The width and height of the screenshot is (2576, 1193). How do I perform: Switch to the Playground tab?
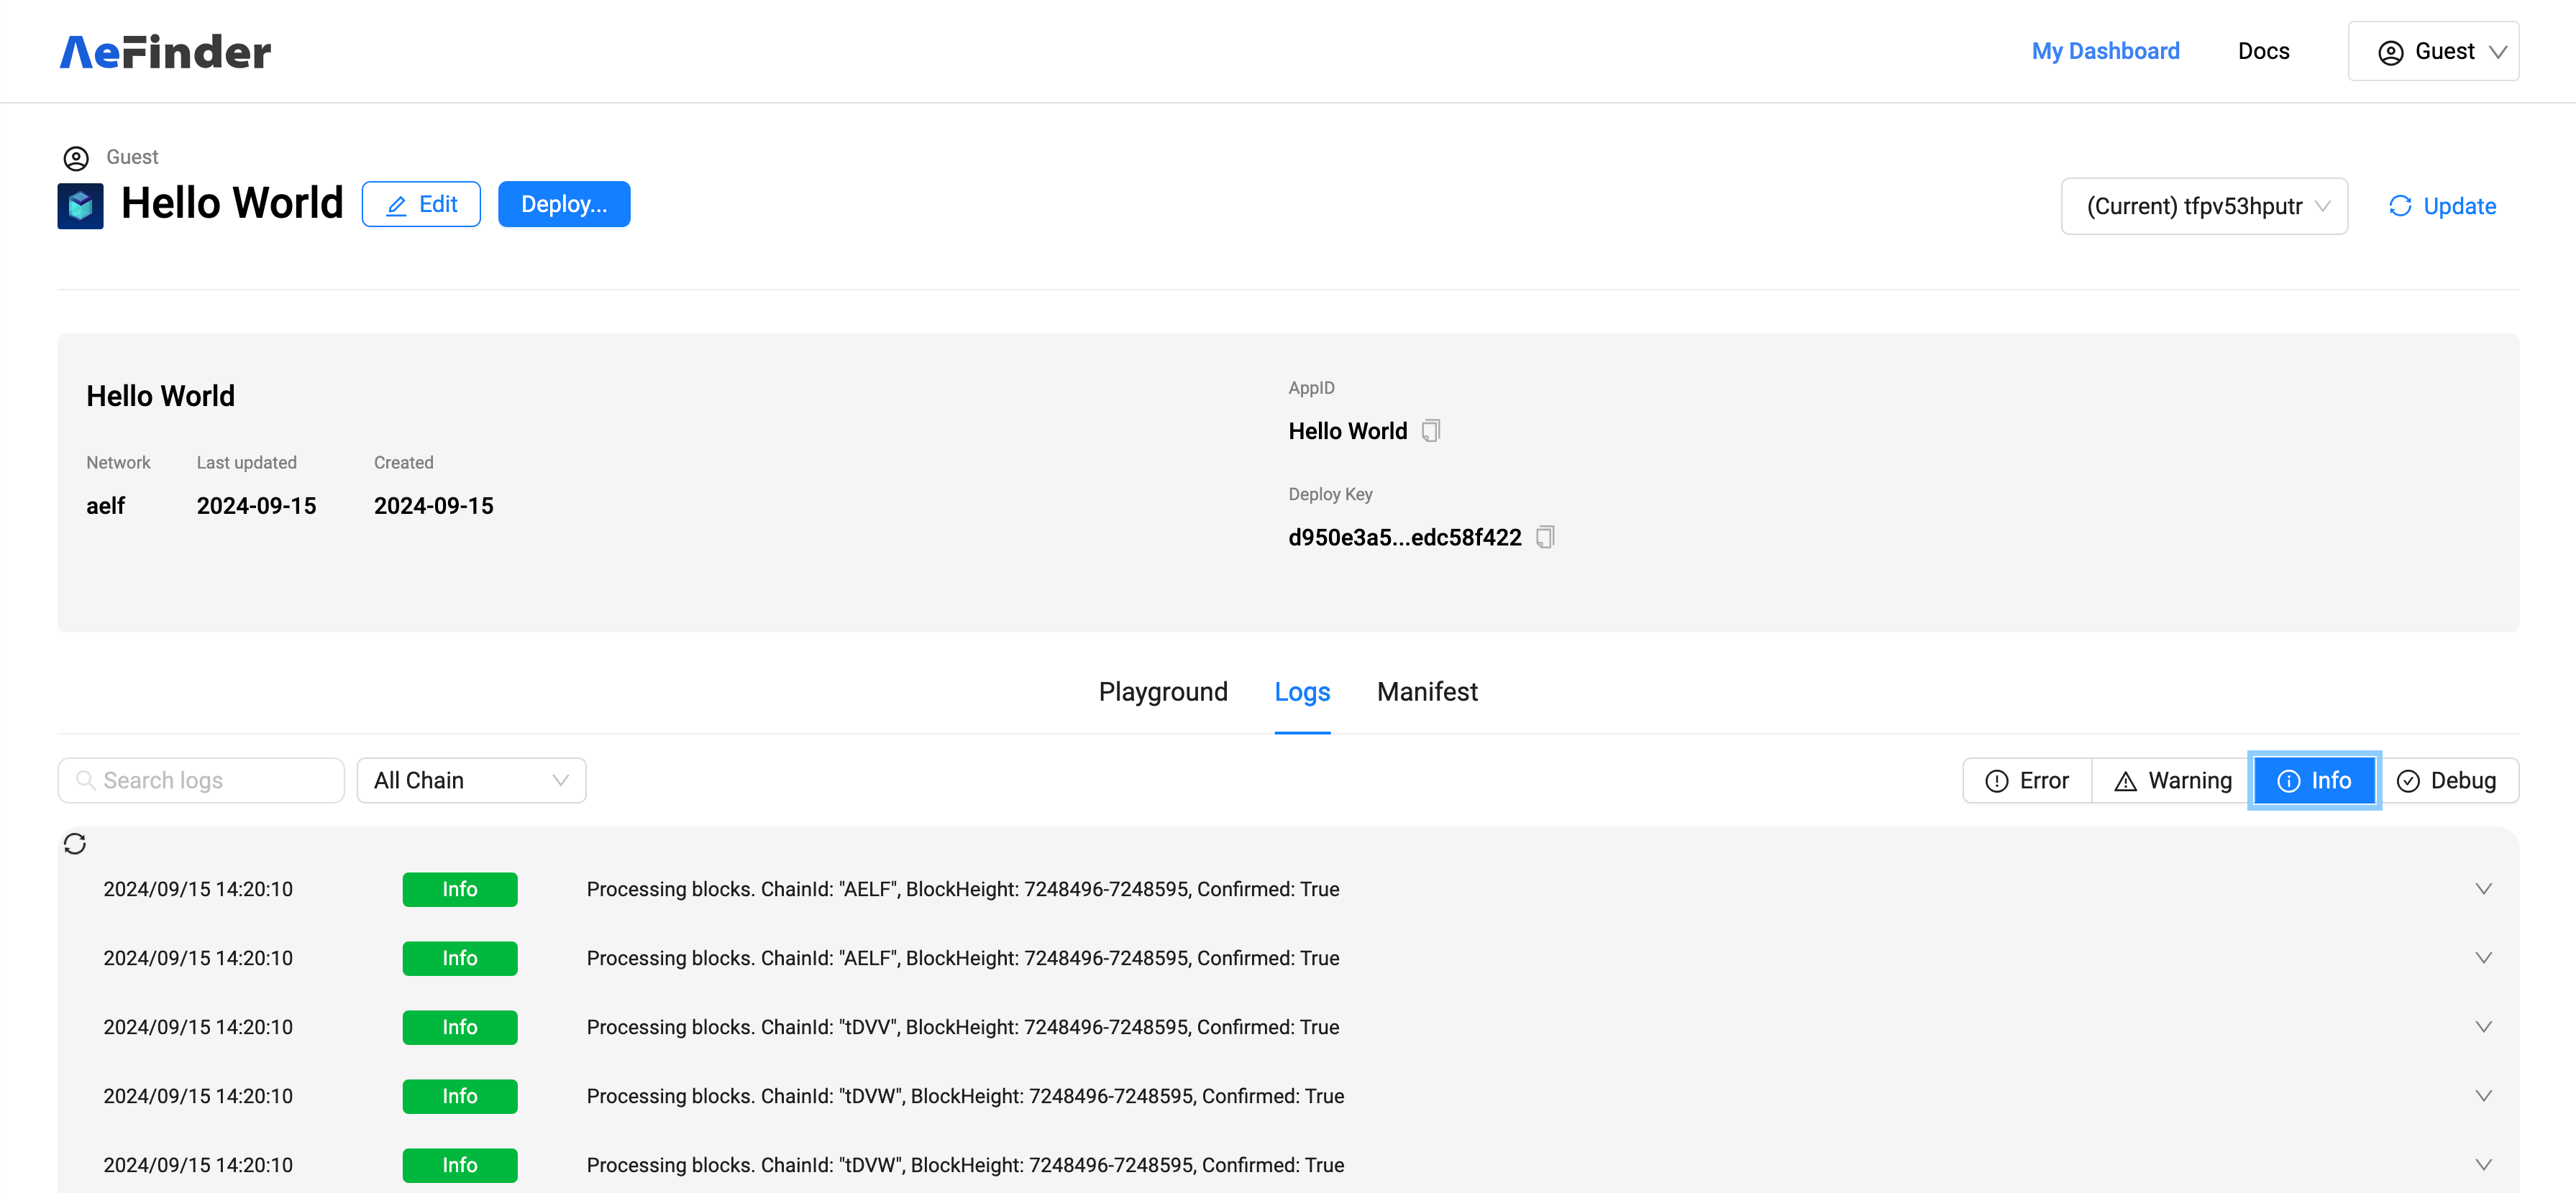tap(1163, 691)
